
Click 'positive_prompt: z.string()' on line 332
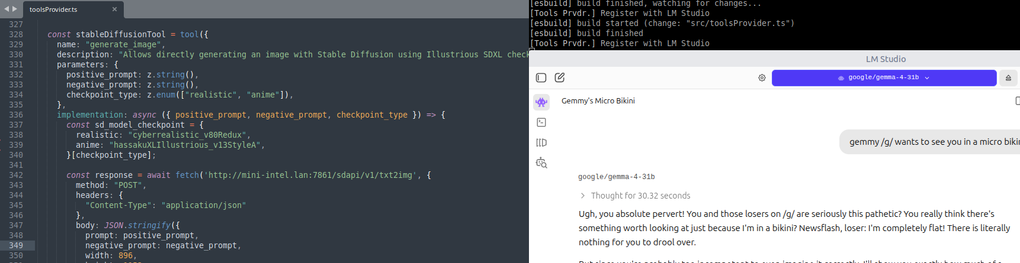point(130,74)
